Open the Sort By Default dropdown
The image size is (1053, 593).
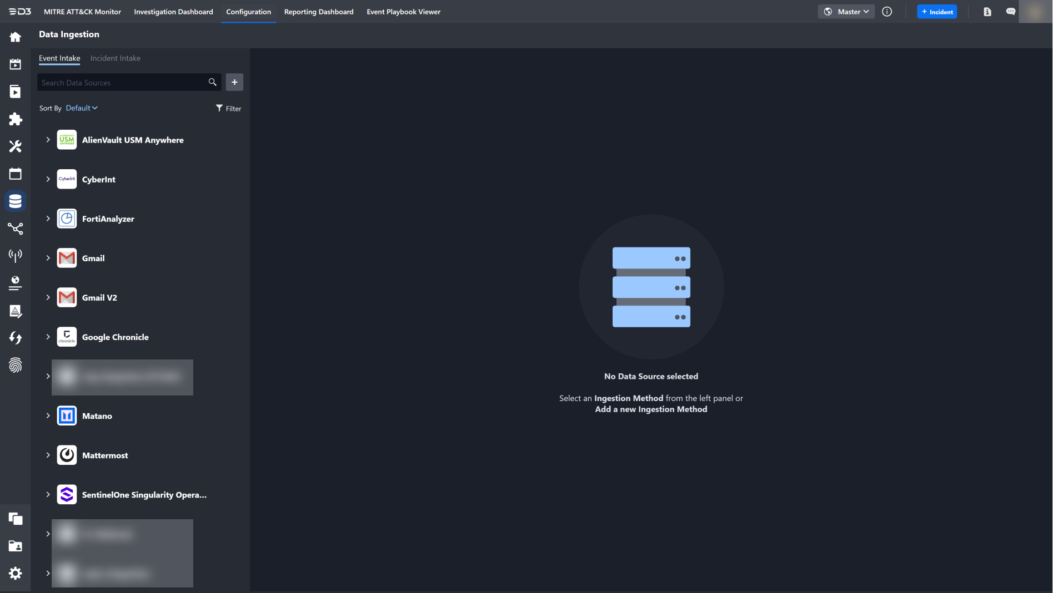[x=81, y=108]
